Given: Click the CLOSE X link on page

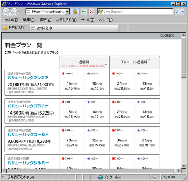Looking at the screenshot, I should coord(167,36).
